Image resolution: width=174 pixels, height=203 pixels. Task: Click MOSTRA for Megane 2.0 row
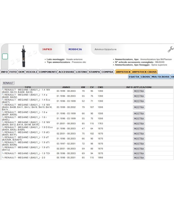click(x=139, y=158)
